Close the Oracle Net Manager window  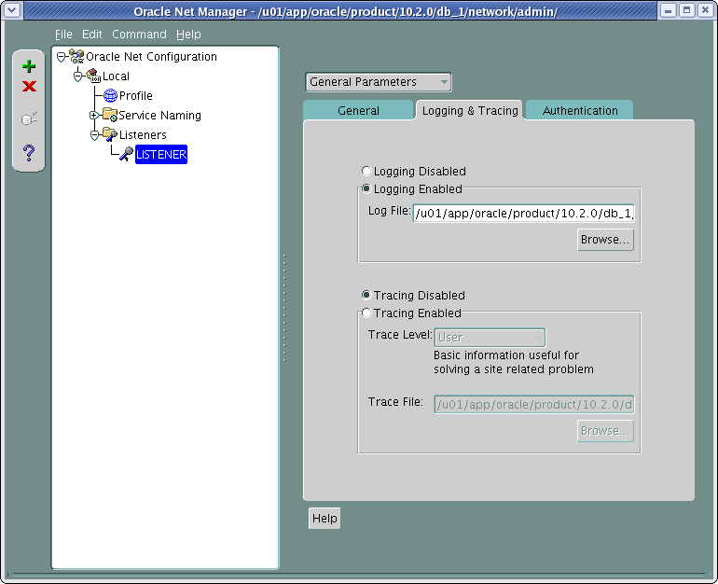(x=706, y=10)
